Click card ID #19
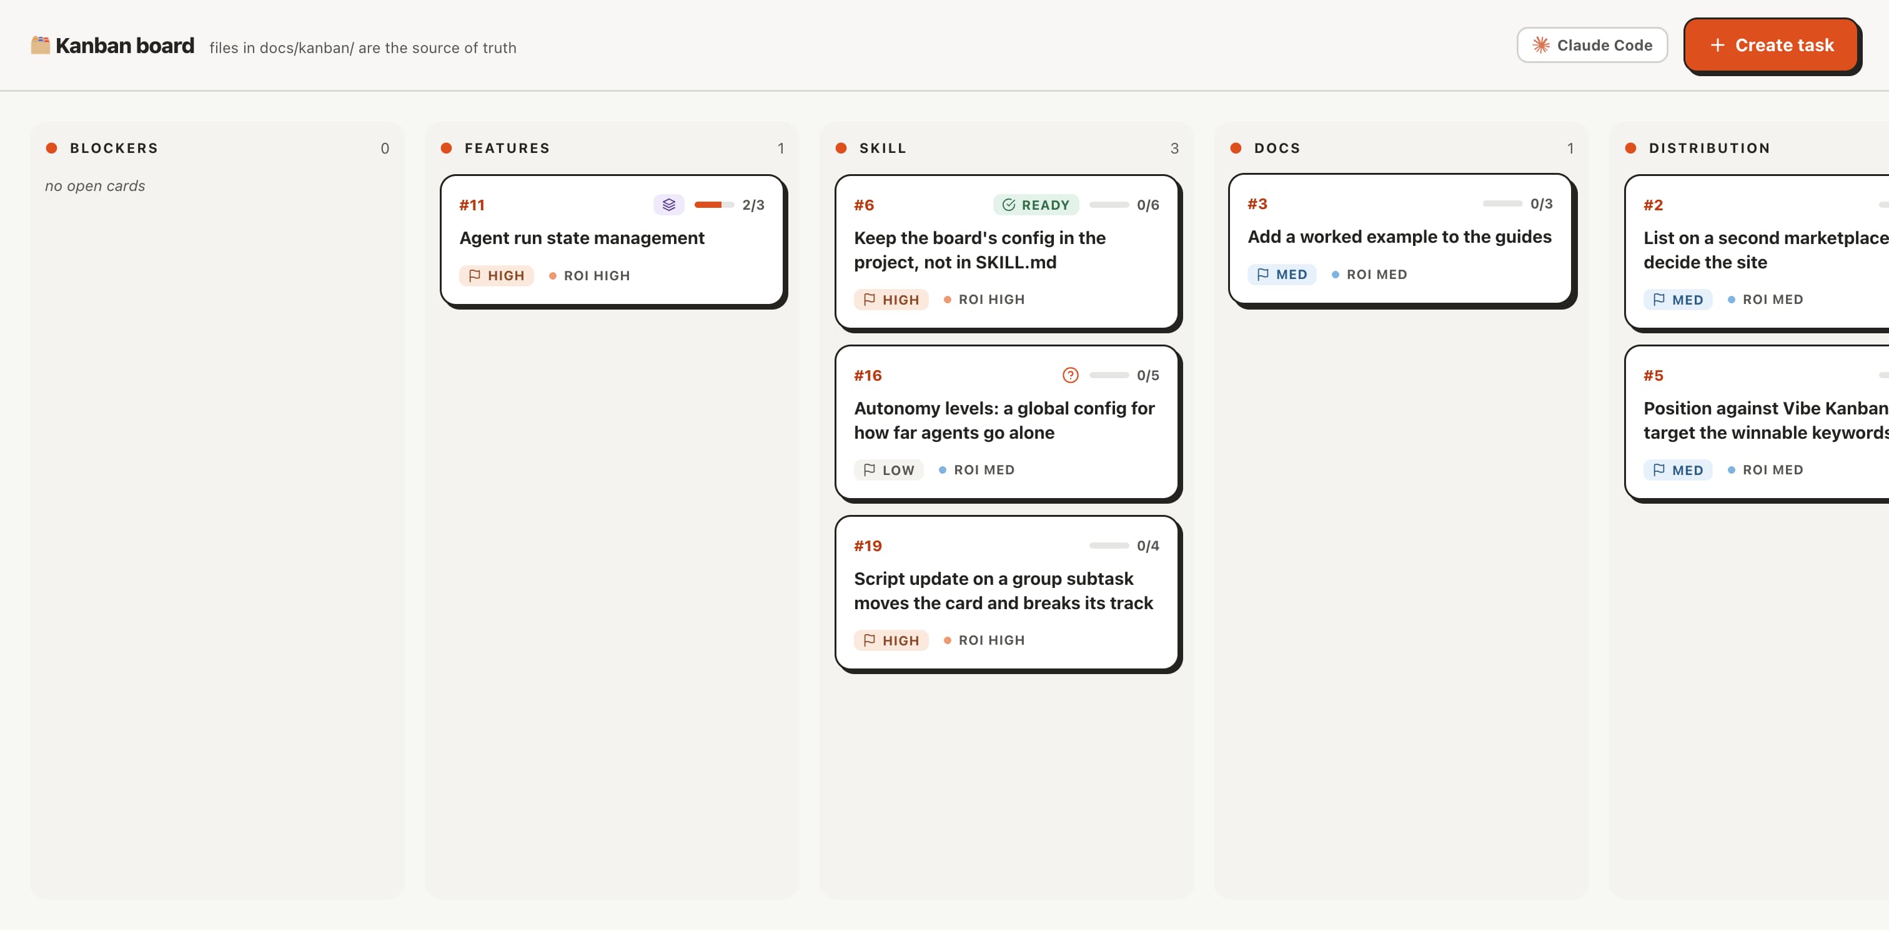The height and width of the screenshot is (930, 1889). [x=868, y=546]
